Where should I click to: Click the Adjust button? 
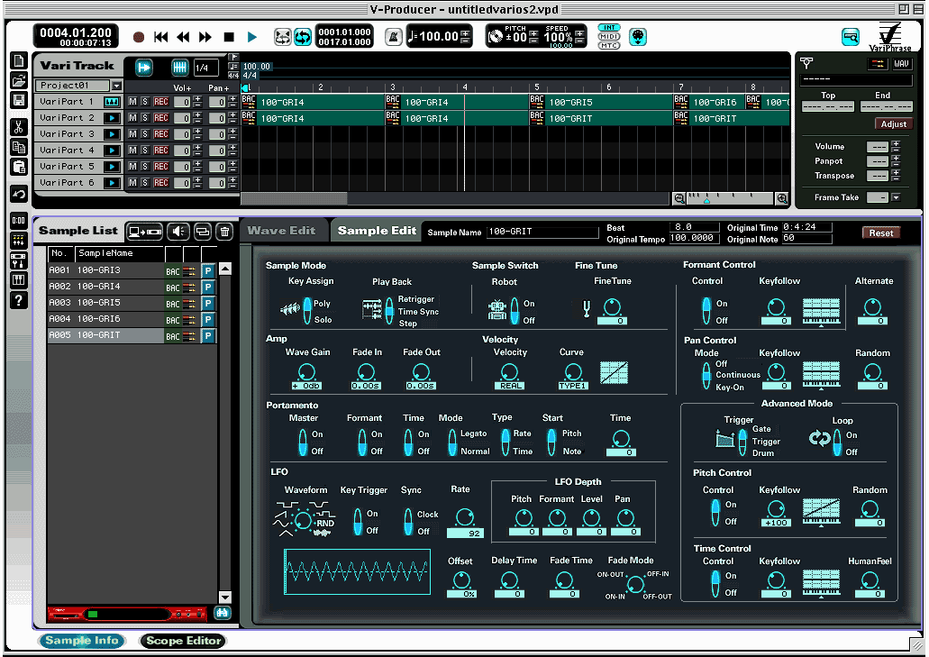pos(894,123)
